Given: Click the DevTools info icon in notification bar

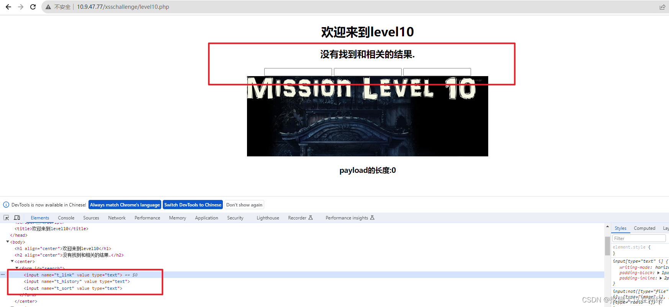Looking at the screenshot, I should [x=6, y=205].
